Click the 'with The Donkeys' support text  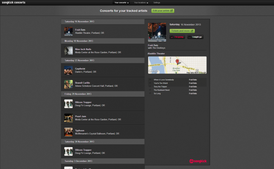[157, 48]
